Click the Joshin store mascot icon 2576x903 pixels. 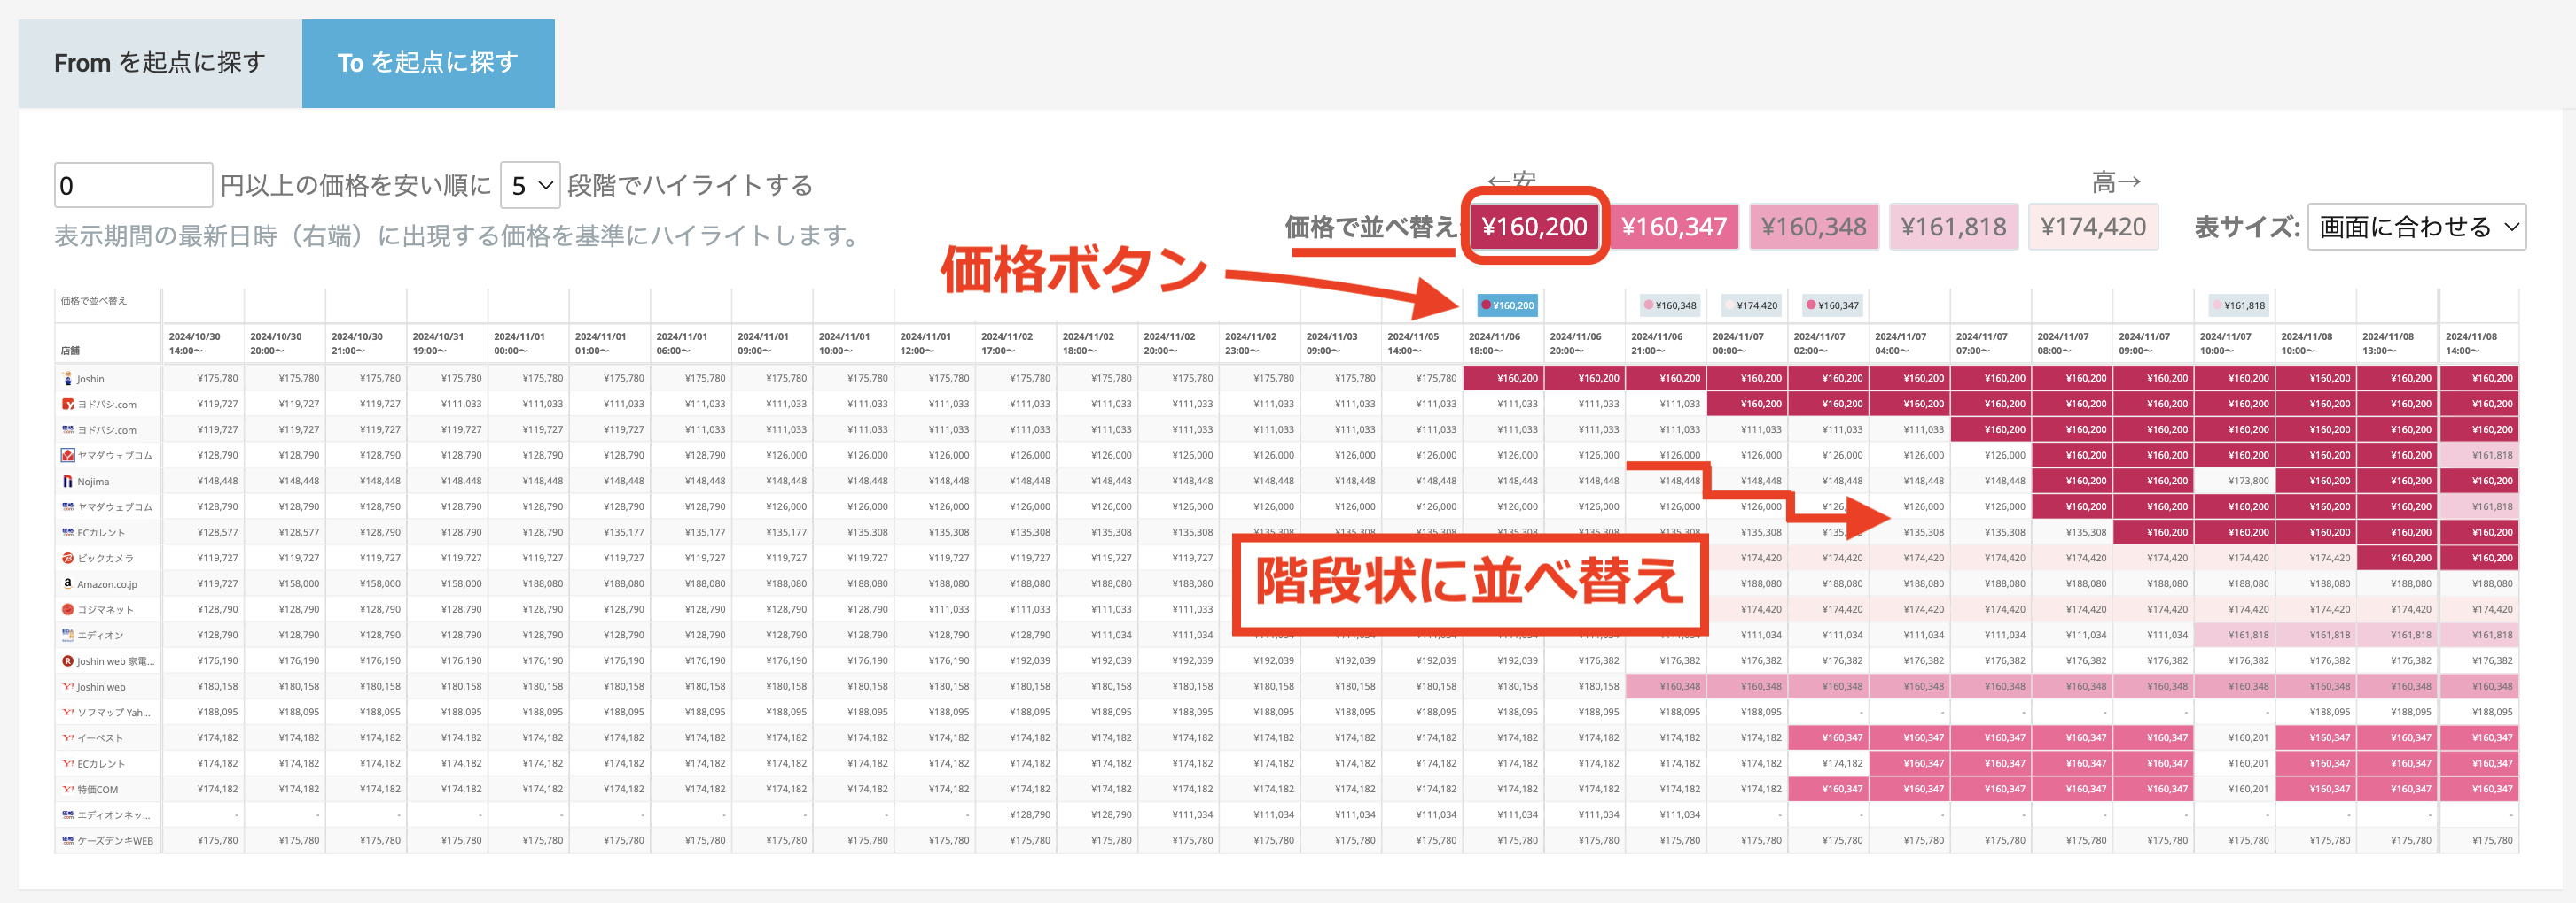67,379
